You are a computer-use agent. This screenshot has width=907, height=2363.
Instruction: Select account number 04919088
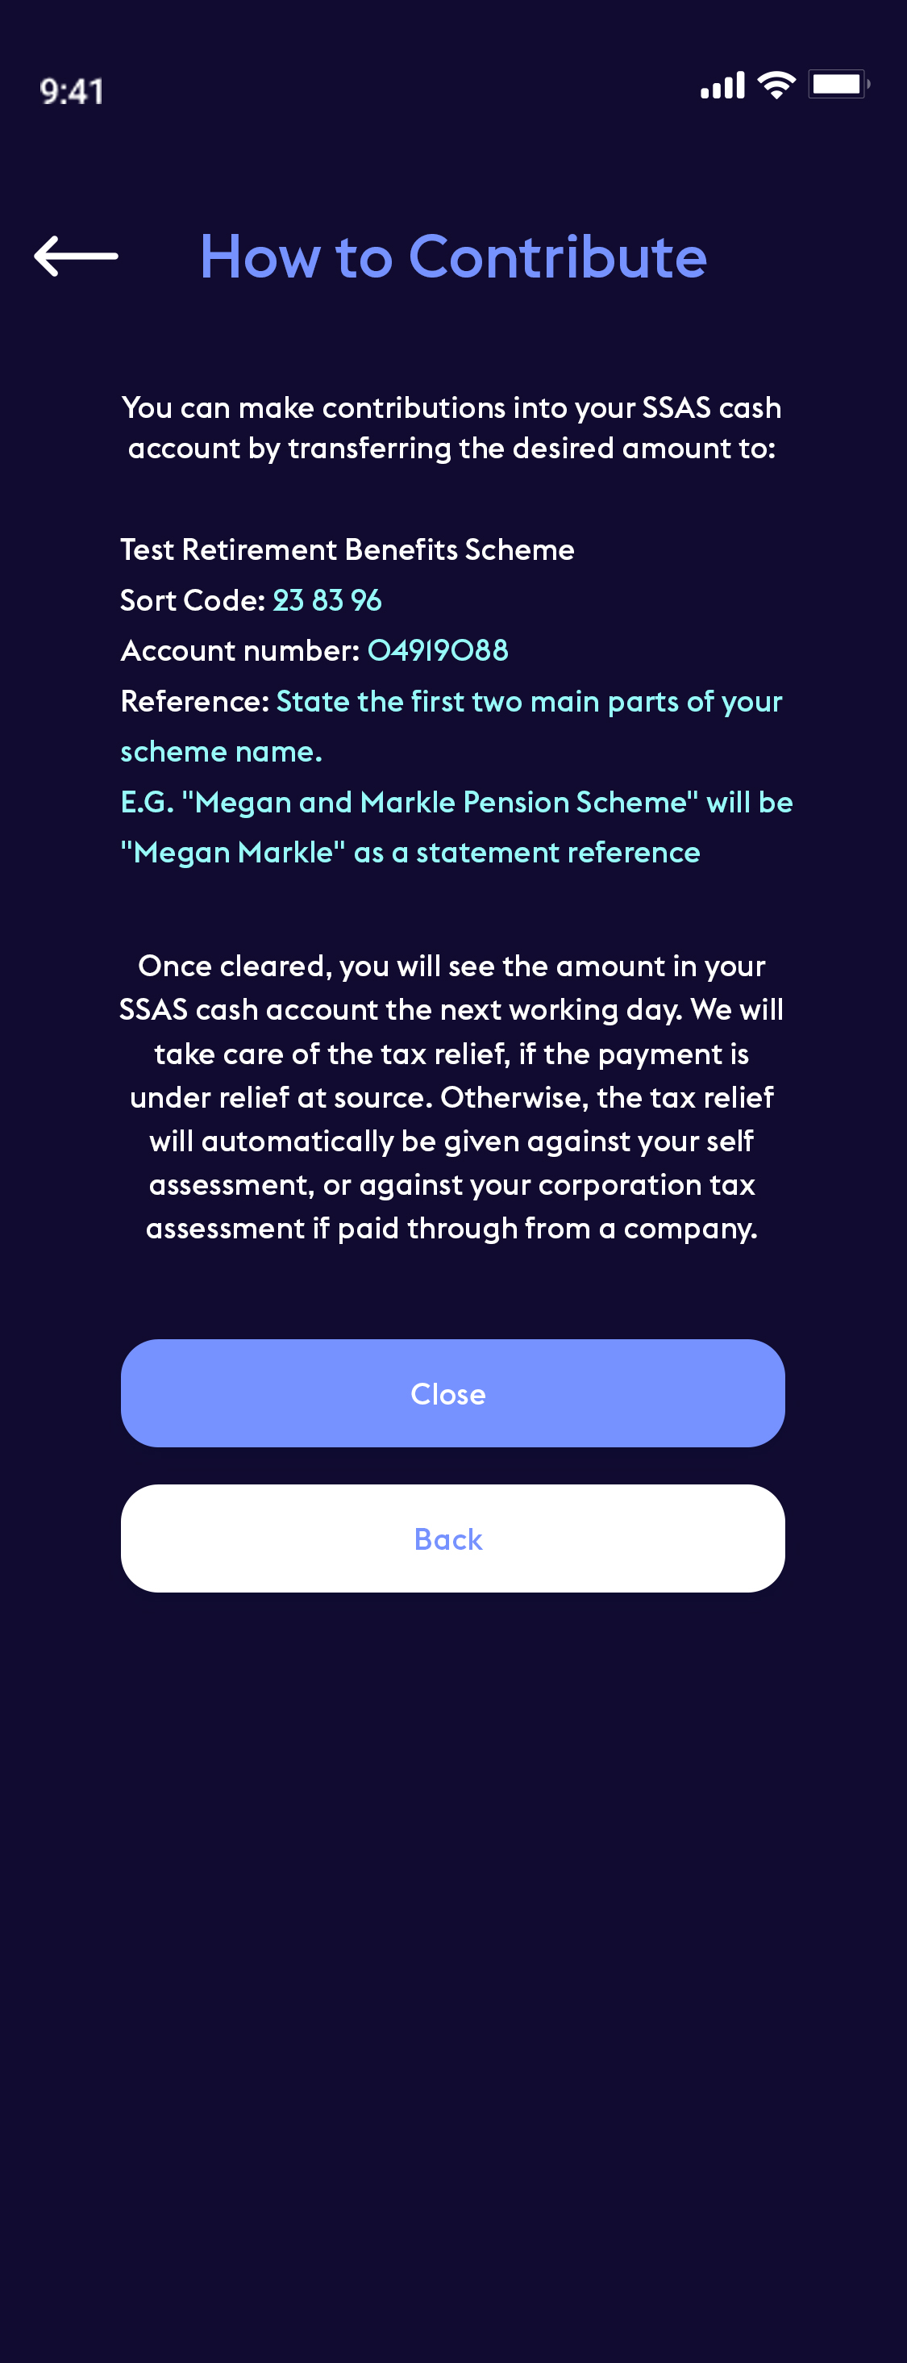click(438, 650)
